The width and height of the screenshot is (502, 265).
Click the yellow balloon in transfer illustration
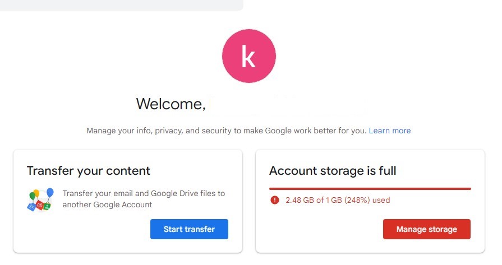point(36,194)
